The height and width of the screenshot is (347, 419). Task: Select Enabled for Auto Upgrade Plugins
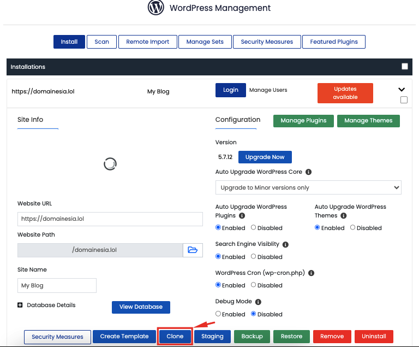point(218,227)
